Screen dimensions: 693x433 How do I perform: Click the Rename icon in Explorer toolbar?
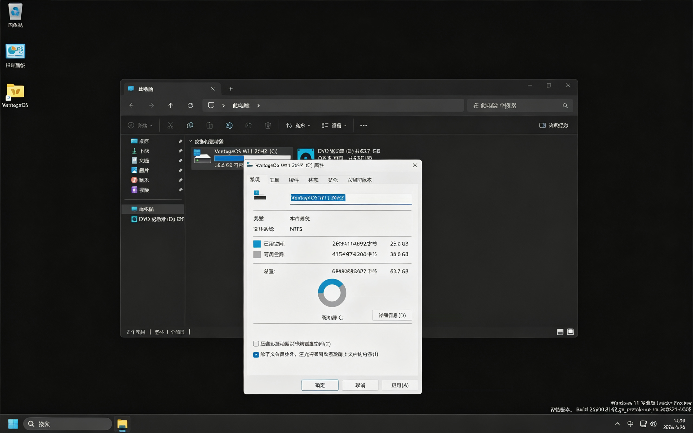pos(229,125)
